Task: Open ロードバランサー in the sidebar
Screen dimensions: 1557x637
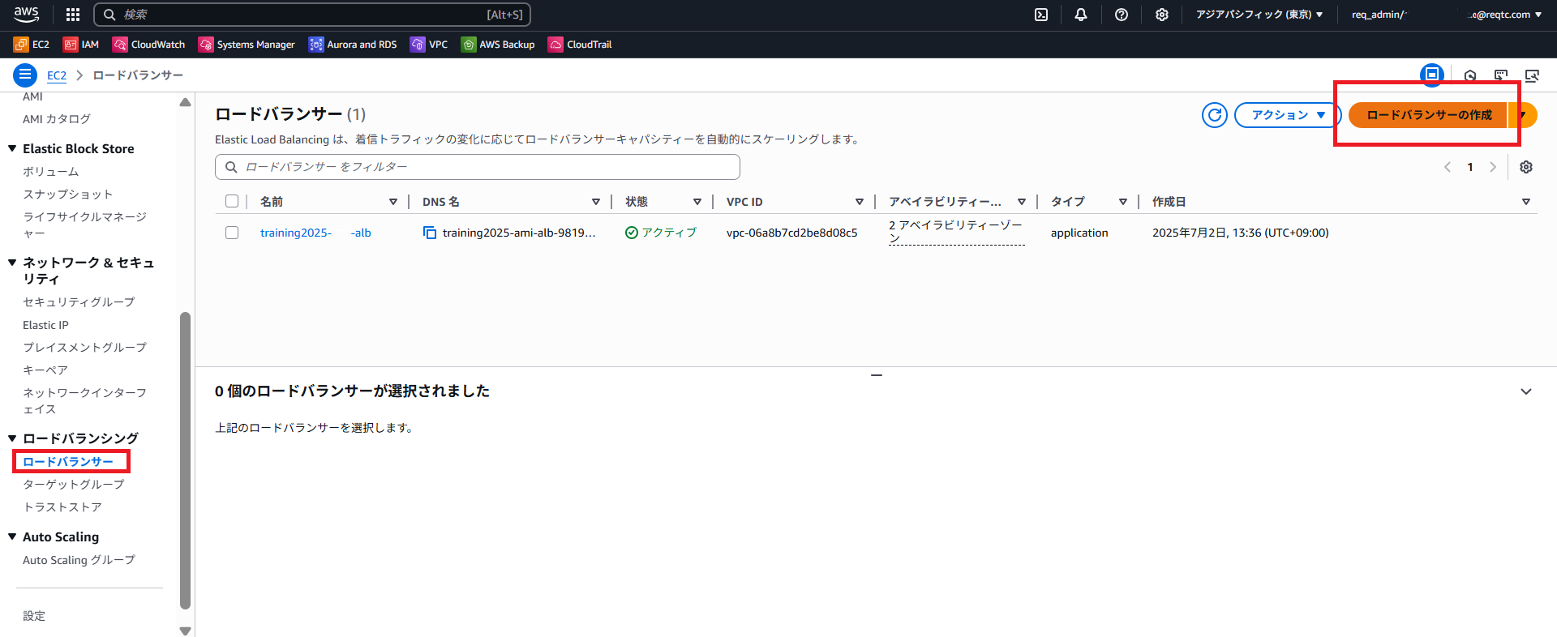Action: (x=68, y=462)
